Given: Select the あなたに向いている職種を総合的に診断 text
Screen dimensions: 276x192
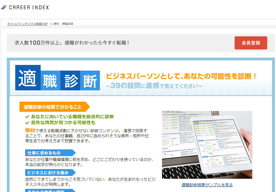Looking at the screenshot, I should pos(72,117).
